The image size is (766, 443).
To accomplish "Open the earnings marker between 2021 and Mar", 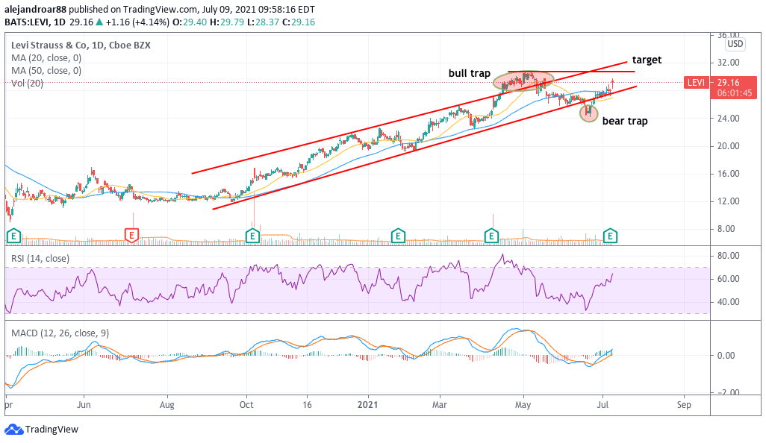I will [398, 236].
